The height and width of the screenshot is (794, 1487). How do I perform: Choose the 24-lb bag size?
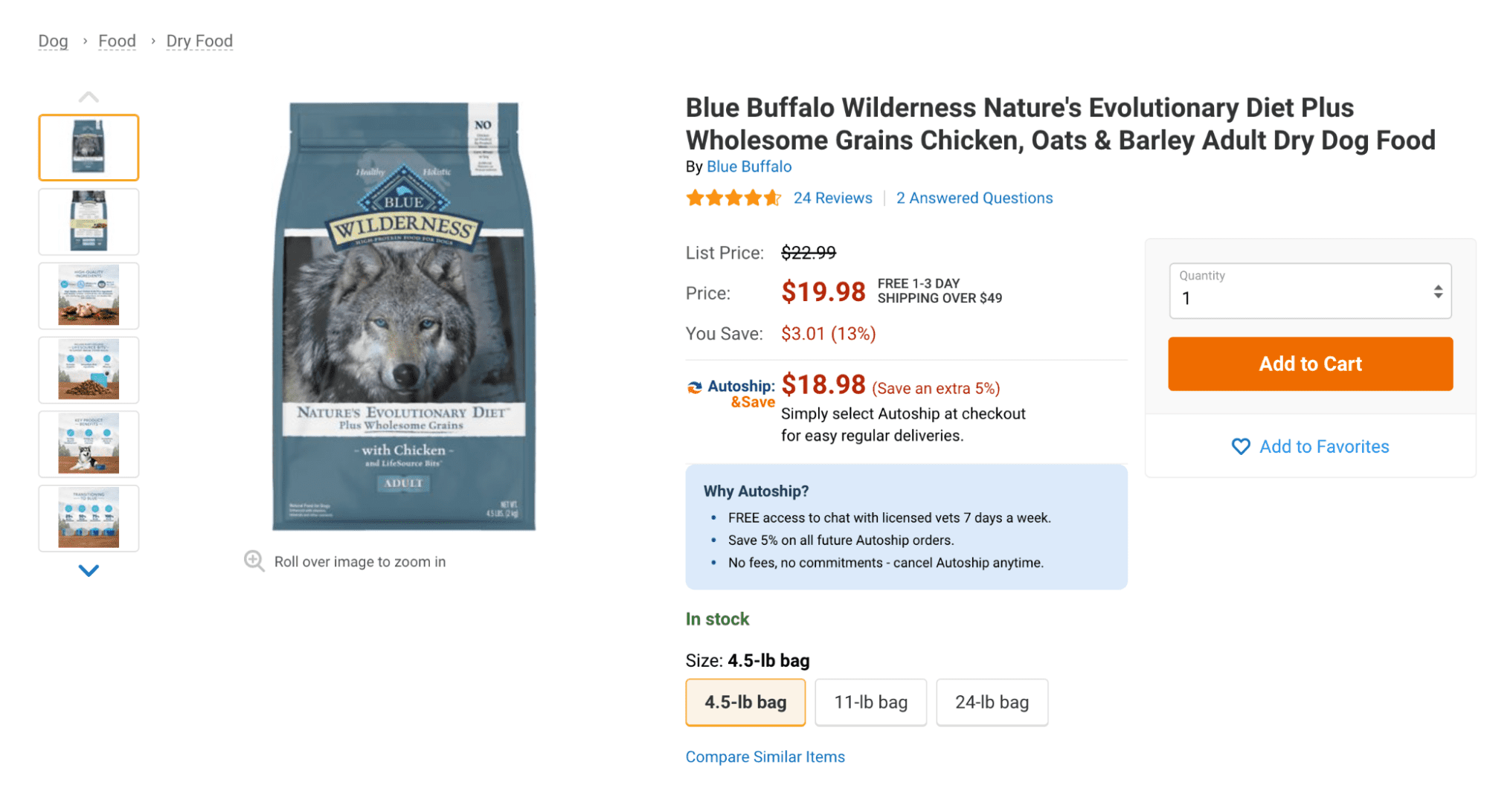coord(991,702)
